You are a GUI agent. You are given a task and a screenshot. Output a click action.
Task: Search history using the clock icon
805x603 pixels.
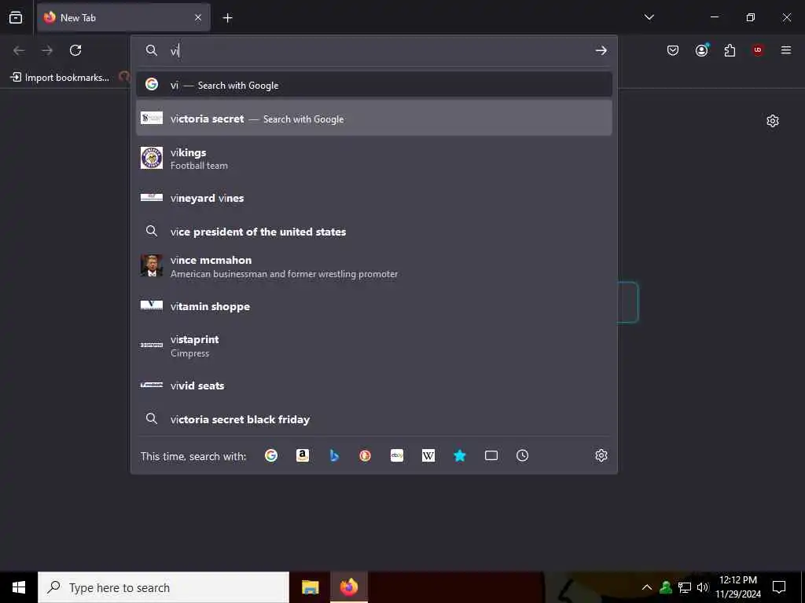[522, 455]
